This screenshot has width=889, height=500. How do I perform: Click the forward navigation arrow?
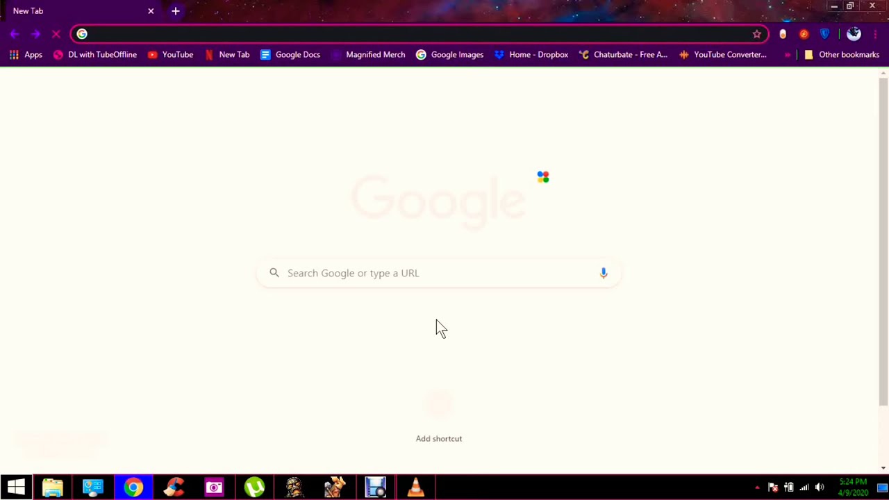pos(35,34)
